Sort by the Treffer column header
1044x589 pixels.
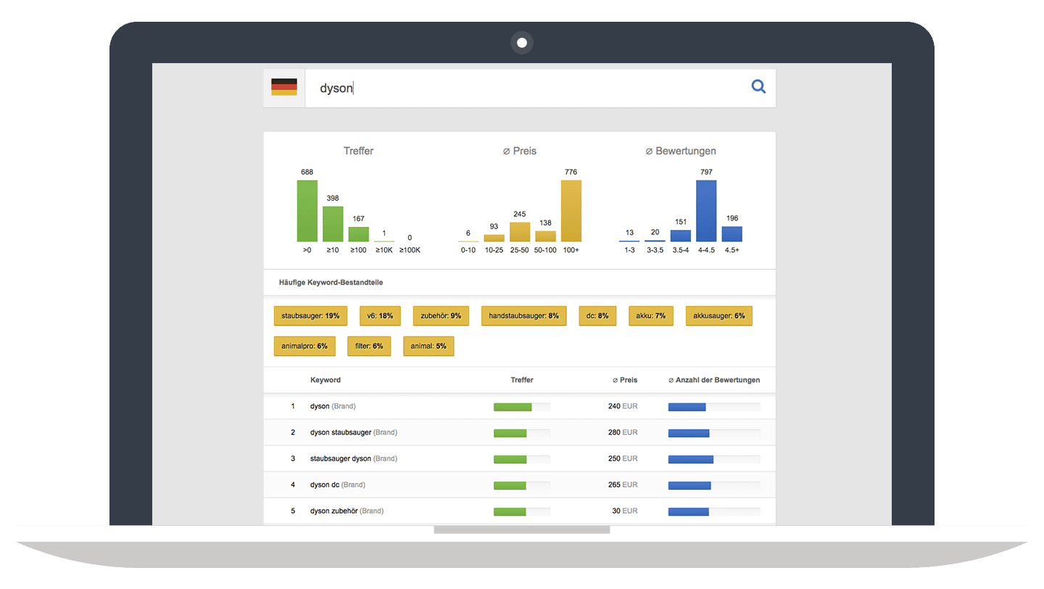coord(522,380)
